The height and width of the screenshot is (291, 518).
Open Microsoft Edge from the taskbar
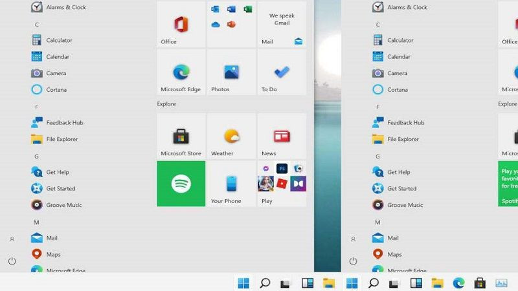458,283
